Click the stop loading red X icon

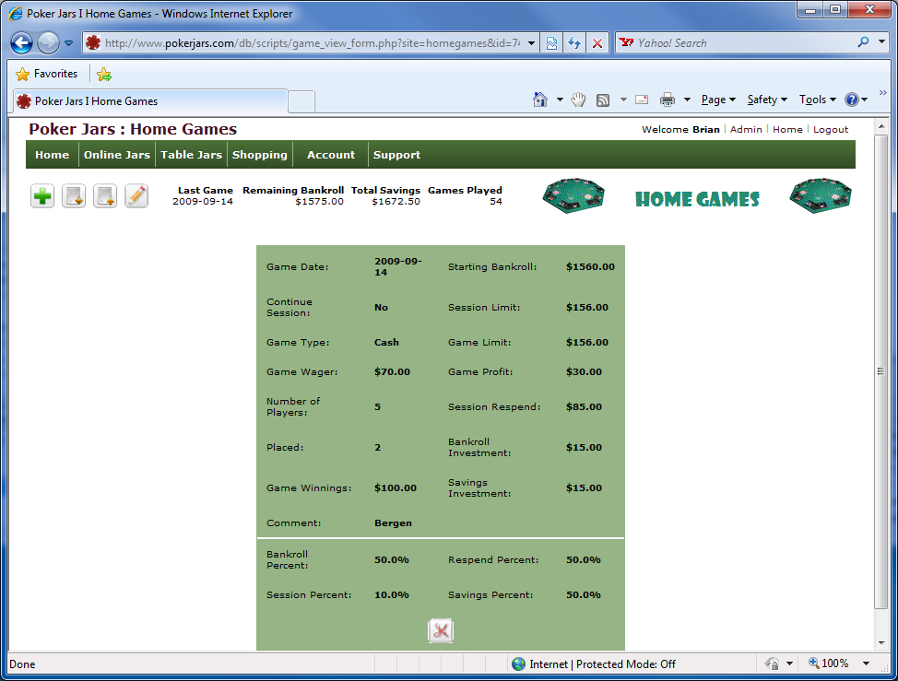pyautogui.click(x=597, y=43)
